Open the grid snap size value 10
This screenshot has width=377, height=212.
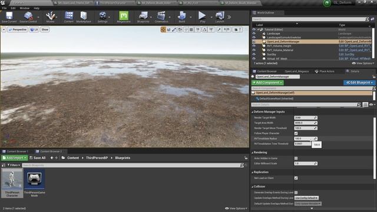198,29
